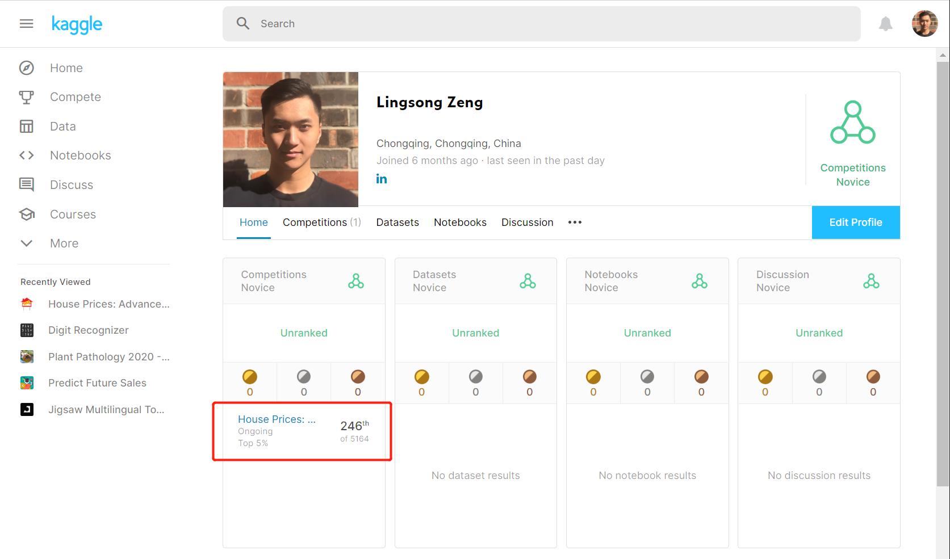Switch to the Notebooks profile tab
This screenshot has height=559, width=950.
point(460,222)
